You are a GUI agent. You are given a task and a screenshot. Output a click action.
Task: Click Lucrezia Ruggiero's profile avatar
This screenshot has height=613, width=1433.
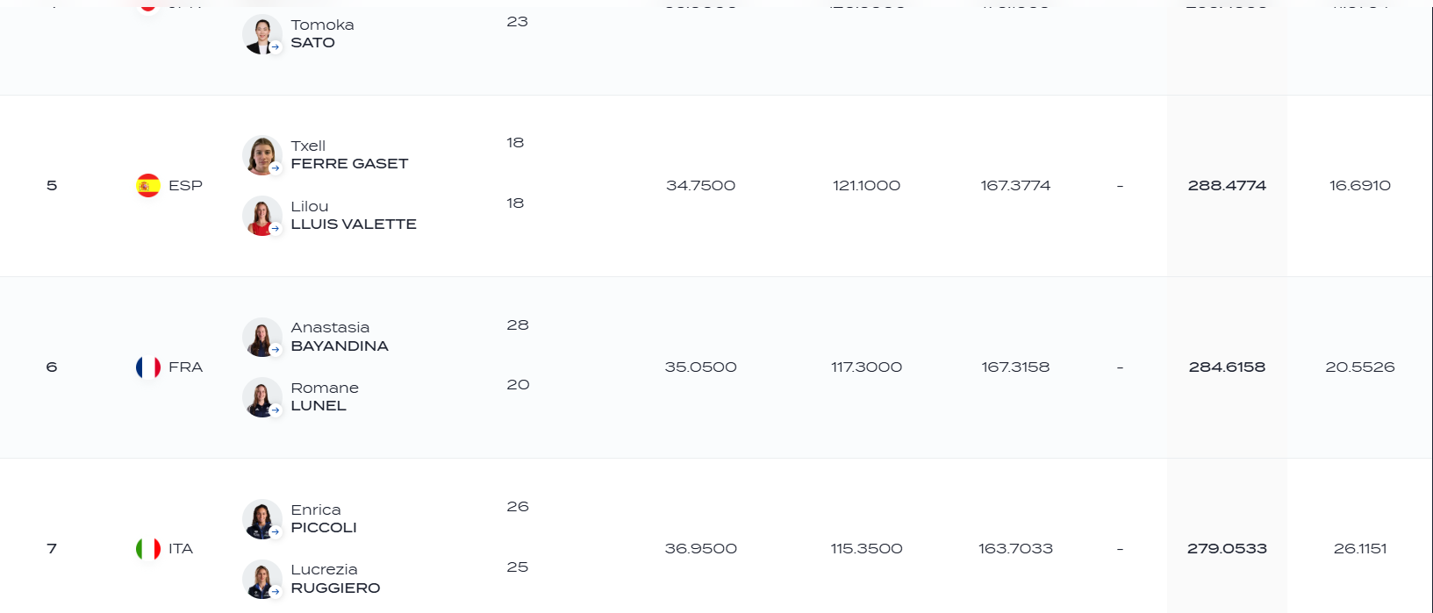pyautogui.click(x=262, y=579)
